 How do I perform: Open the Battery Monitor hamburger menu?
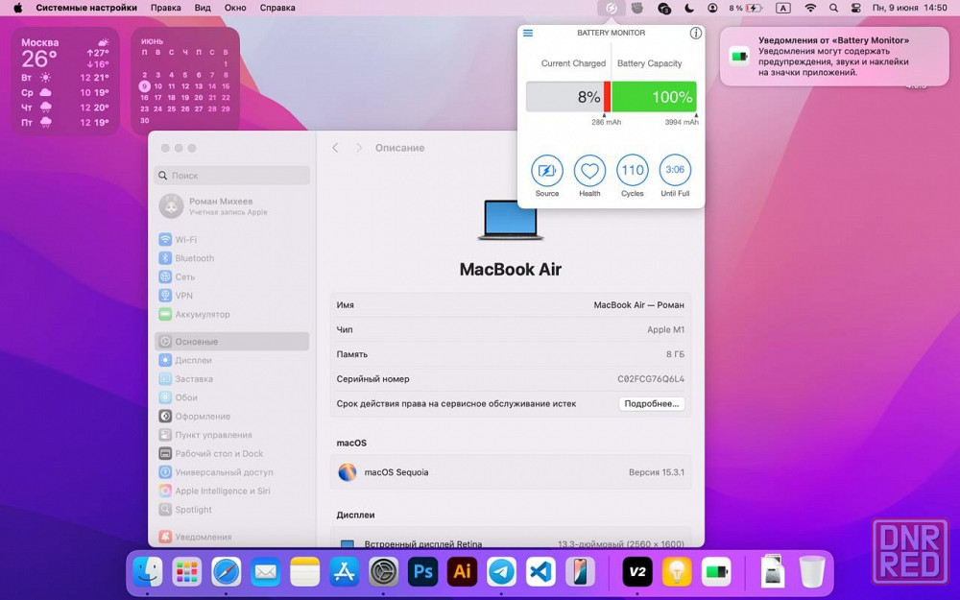pyautogui.click(x=528, y=33)
